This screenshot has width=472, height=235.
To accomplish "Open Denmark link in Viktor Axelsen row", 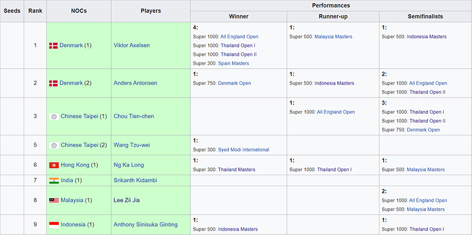I will [x=71, y=46].
